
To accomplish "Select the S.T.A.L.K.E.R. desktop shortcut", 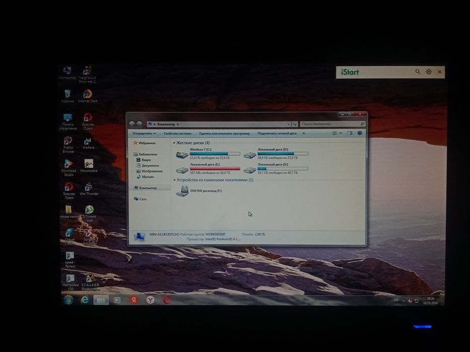I will (90, 283).
